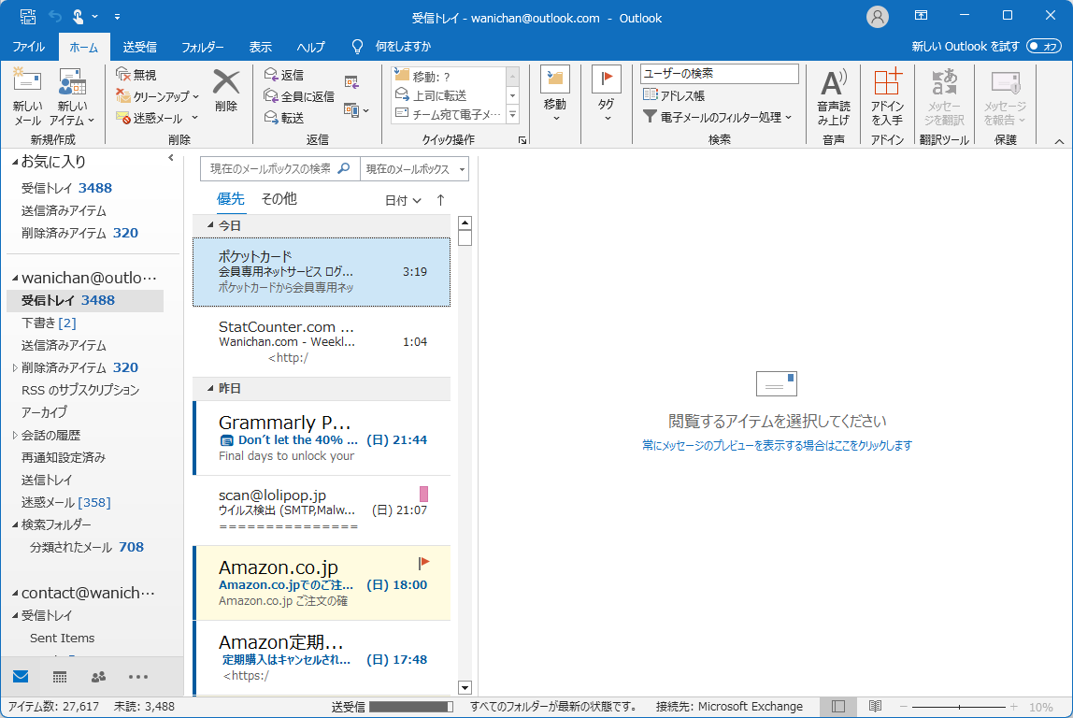Open the 移動 move folder button
Image resolution: width=1073 pixels, height=718 pixels.
click(555, 94)
